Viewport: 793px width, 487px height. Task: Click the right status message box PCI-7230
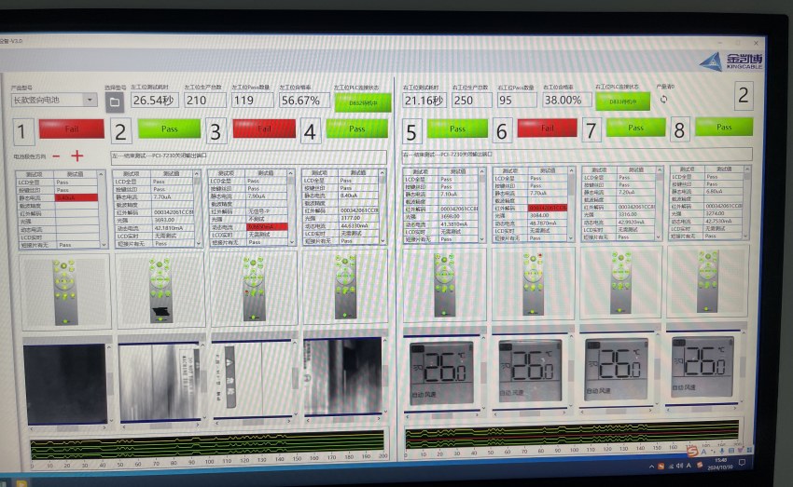pyautogui.click(x=577, y=155)
